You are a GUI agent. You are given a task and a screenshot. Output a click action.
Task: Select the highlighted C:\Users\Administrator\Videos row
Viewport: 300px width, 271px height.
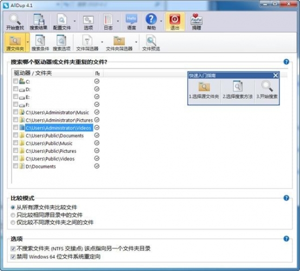(x=59, y=128)
